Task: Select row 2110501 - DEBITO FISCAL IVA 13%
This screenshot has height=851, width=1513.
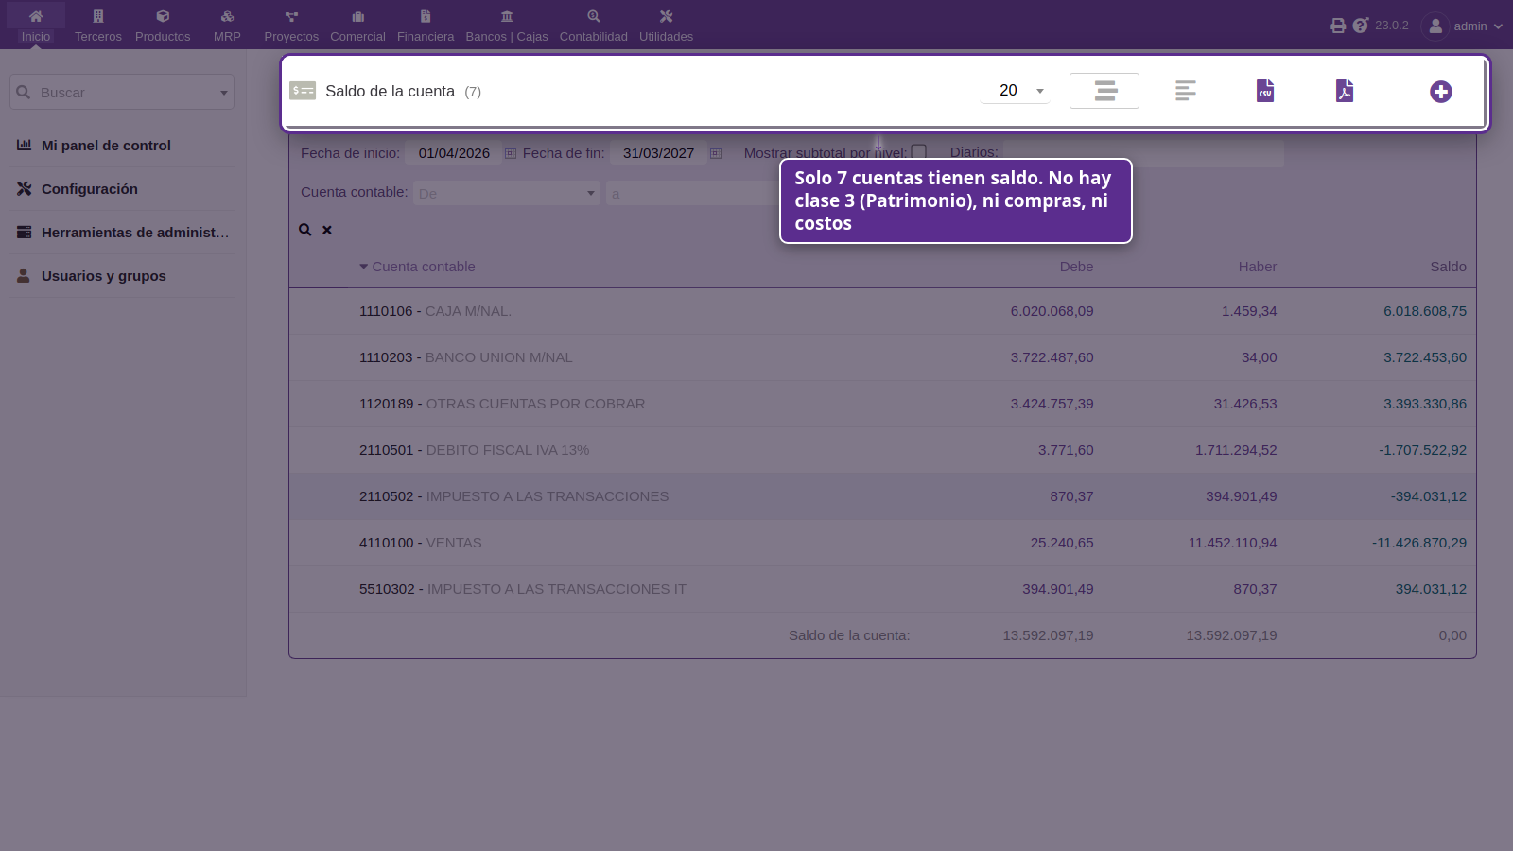Action: point(882,450)
